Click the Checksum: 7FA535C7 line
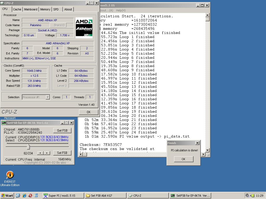 click(x=101, y=145)
